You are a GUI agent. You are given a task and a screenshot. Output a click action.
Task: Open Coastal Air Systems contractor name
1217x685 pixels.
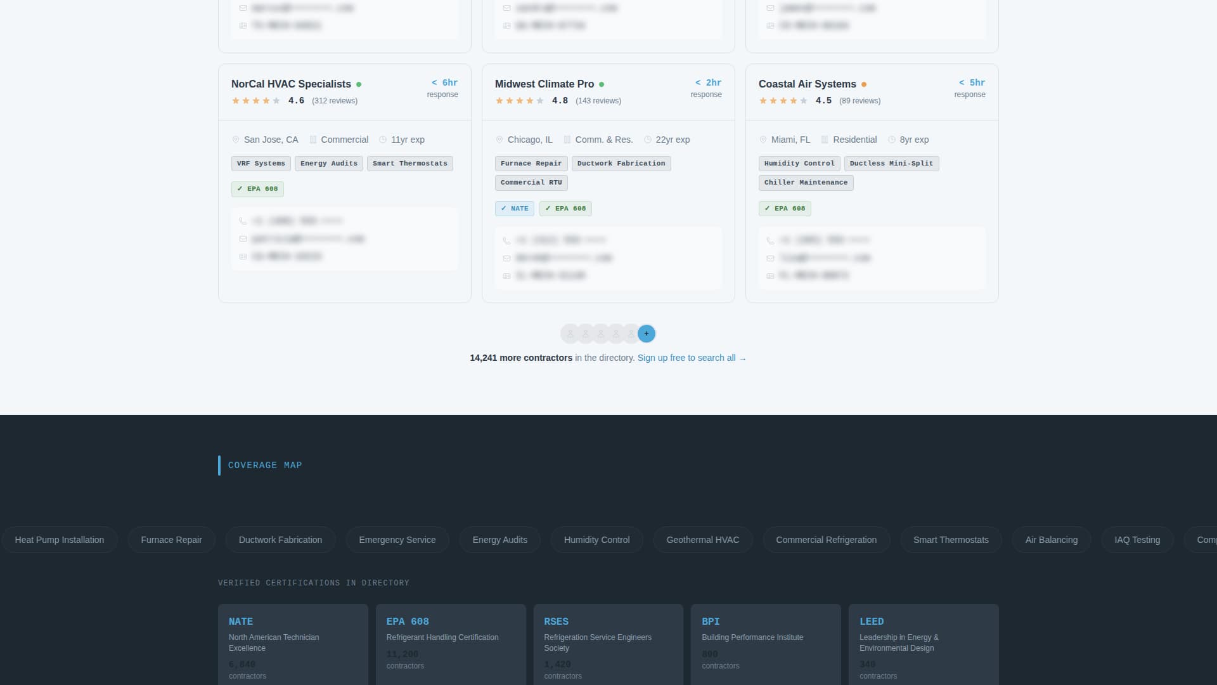(808, 84)
